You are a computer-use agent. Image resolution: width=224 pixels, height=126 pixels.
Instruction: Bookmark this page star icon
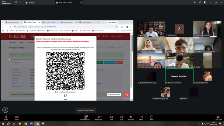coord(117,27)
